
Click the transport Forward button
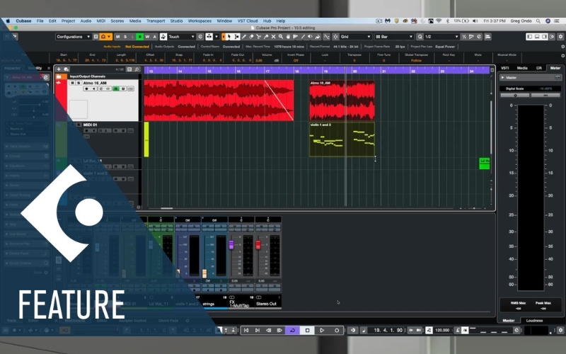pos(279,330)
